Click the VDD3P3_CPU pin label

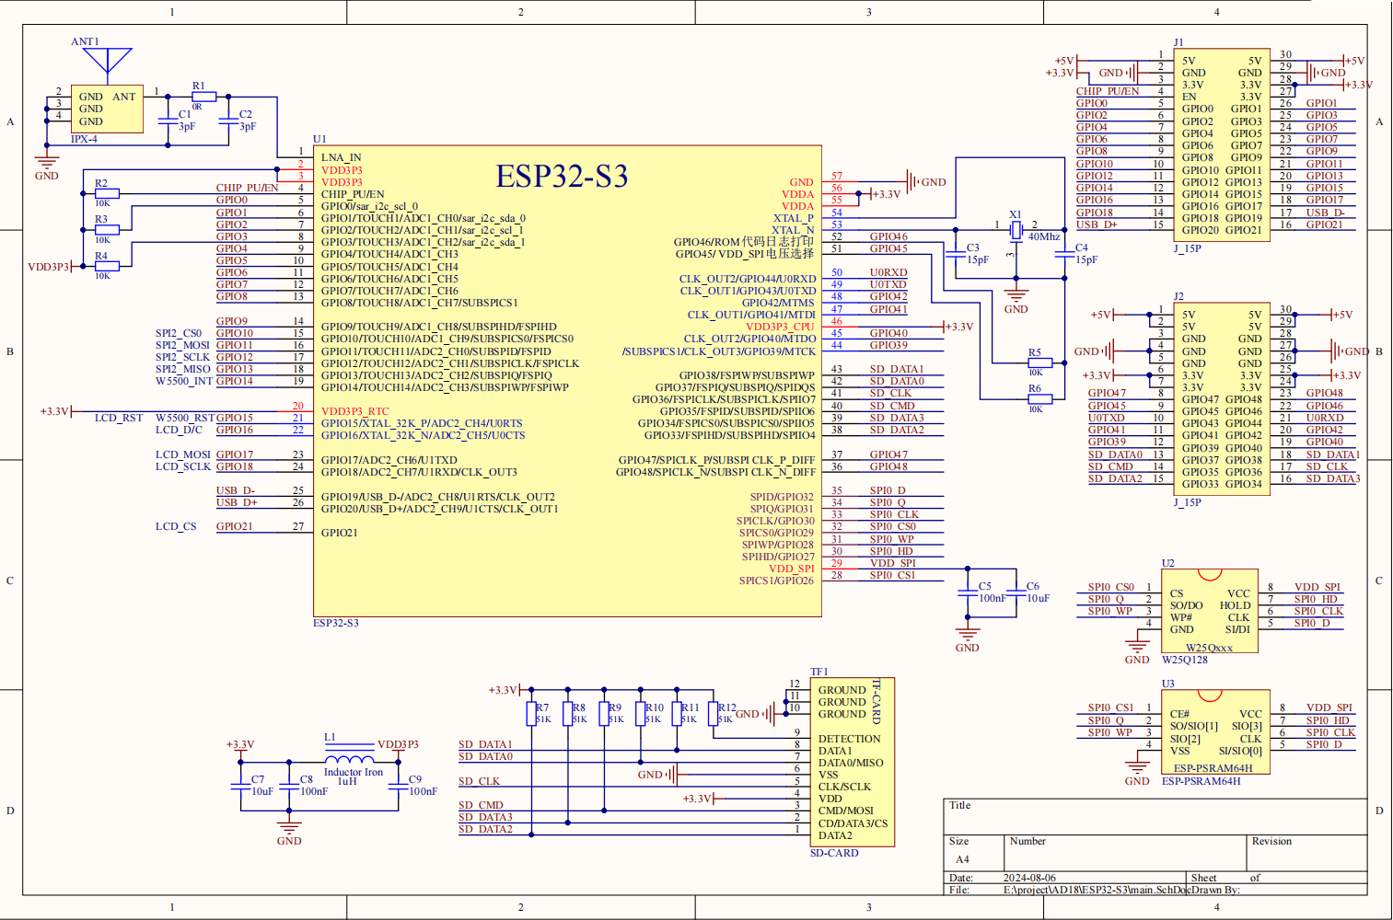780,327
